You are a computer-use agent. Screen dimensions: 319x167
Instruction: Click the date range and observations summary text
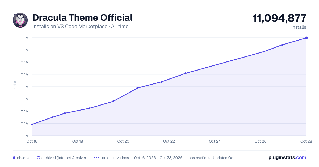[184, 158]
